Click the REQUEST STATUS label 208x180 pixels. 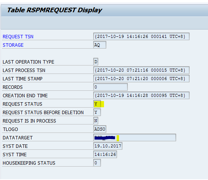pyautogui.click(x=22, y=104)
